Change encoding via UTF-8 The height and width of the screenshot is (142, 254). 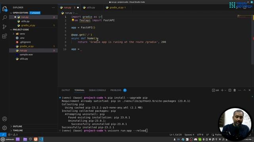tap(200, 135)
